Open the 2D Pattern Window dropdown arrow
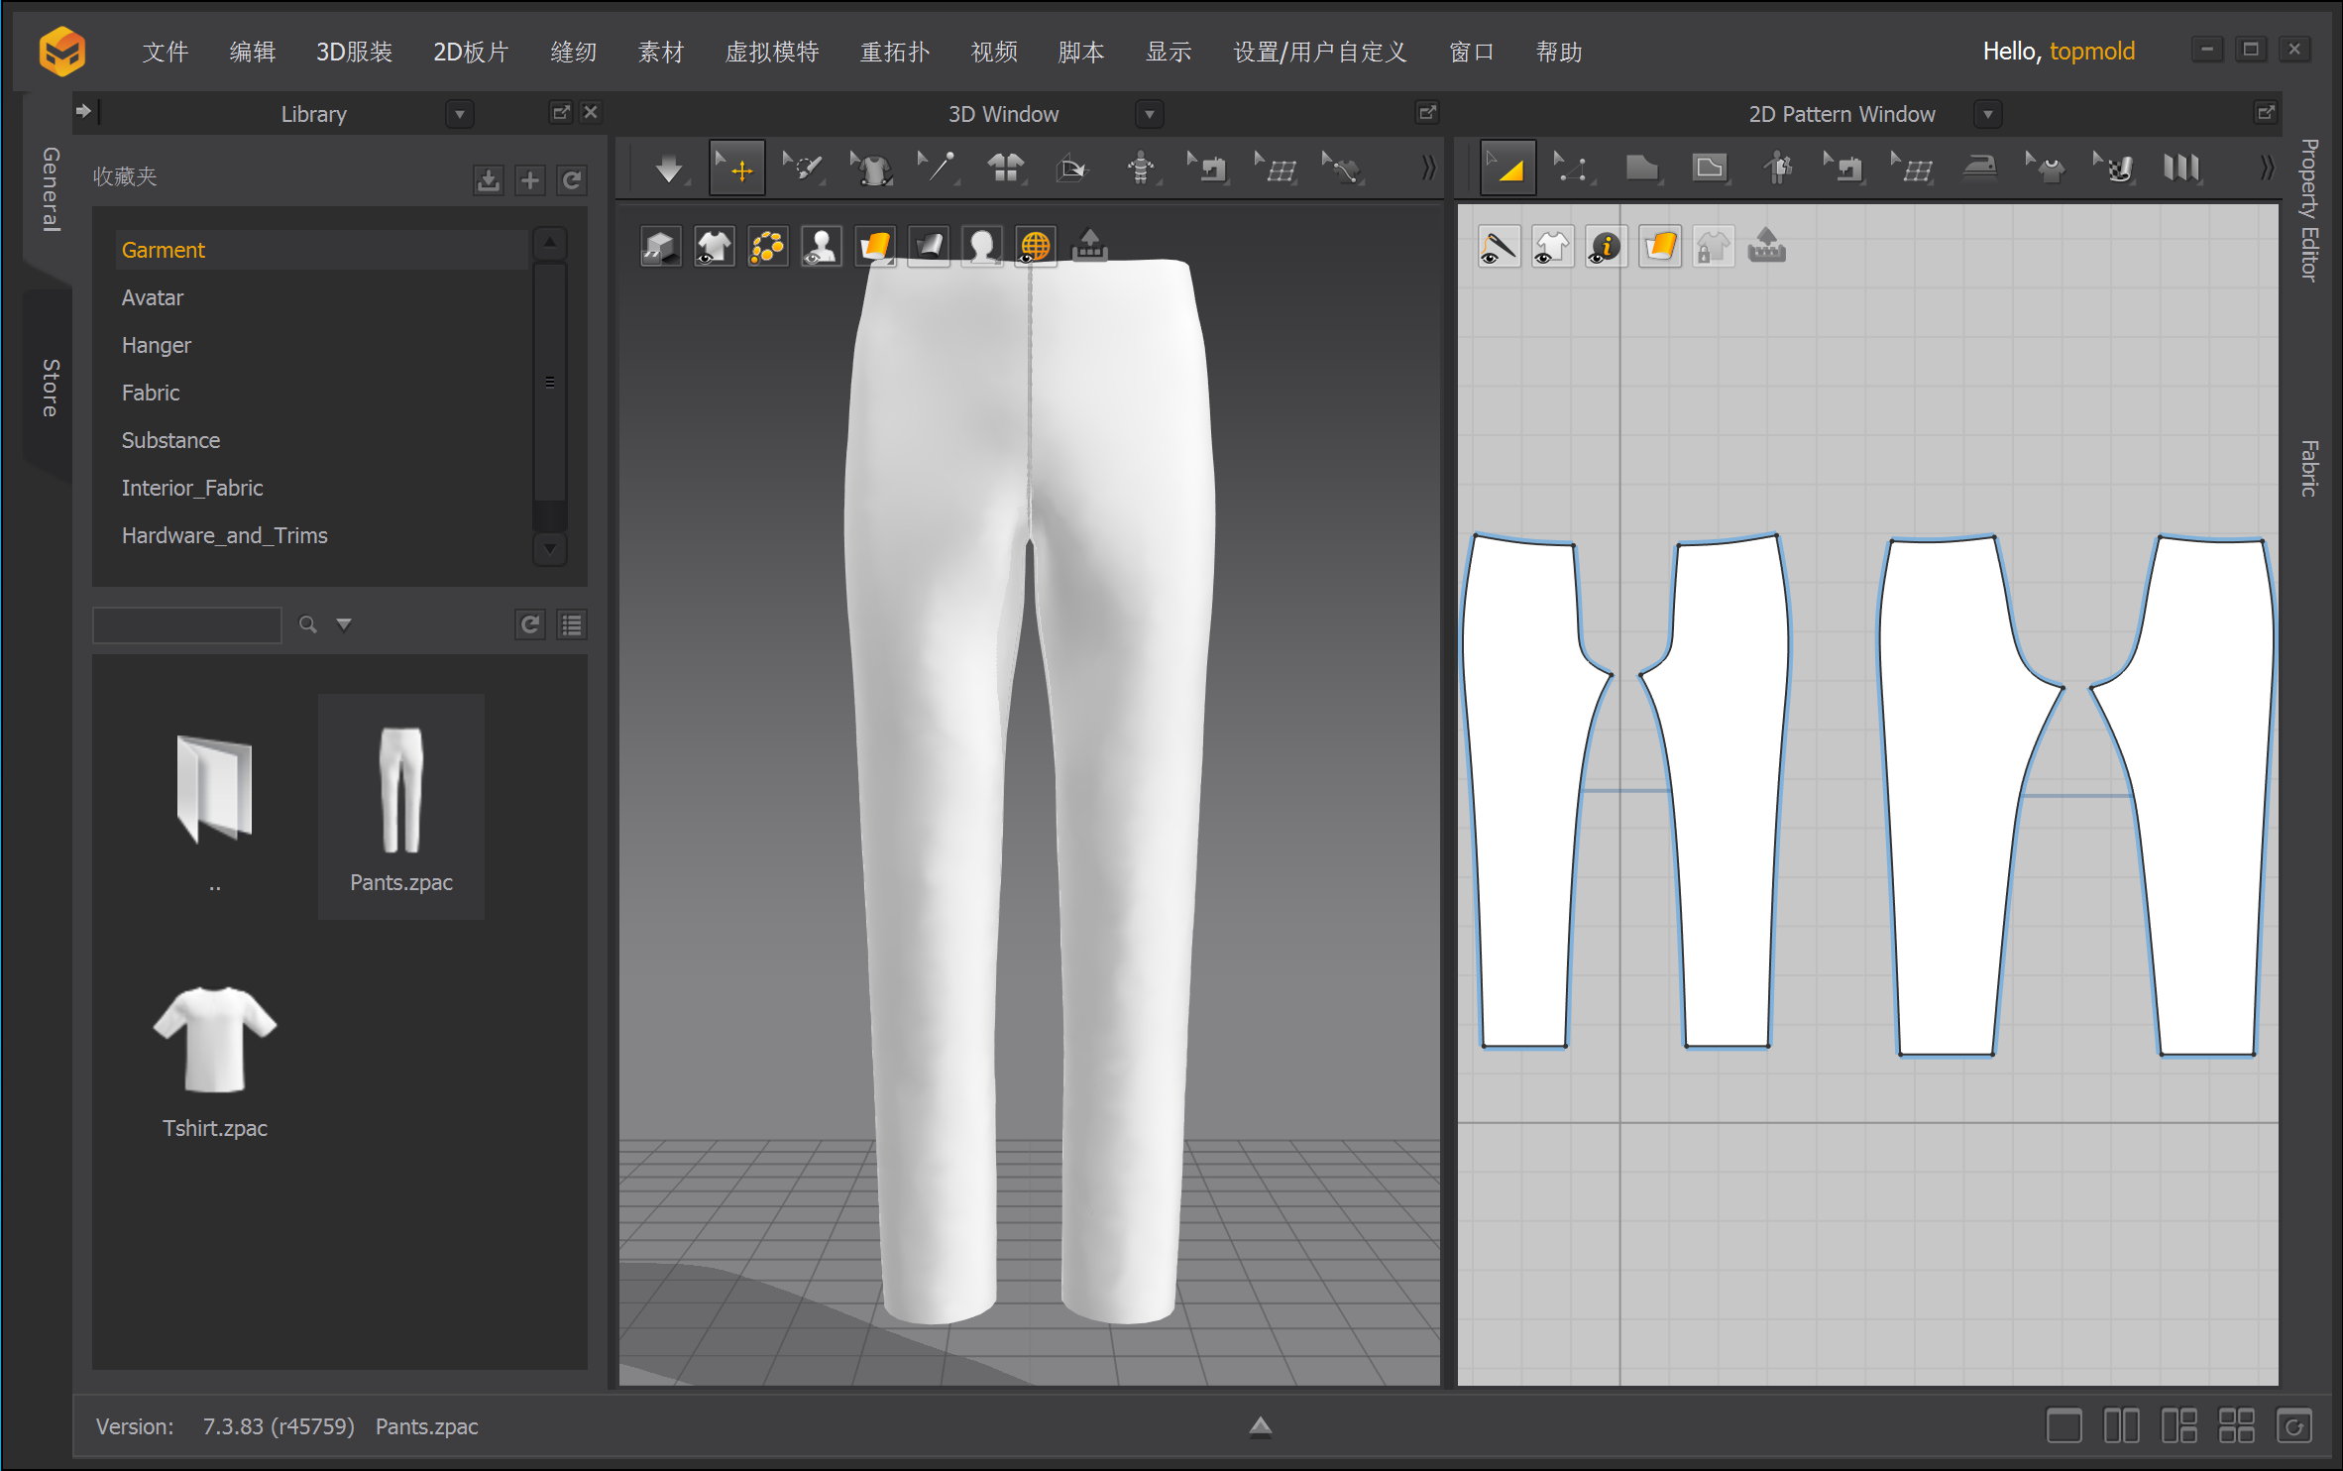The image size is (2343, 1471). (1987, 114)
